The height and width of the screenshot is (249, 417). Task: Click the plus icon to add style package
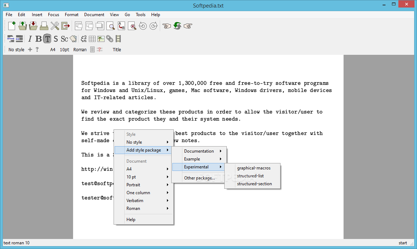click(30, 49)
